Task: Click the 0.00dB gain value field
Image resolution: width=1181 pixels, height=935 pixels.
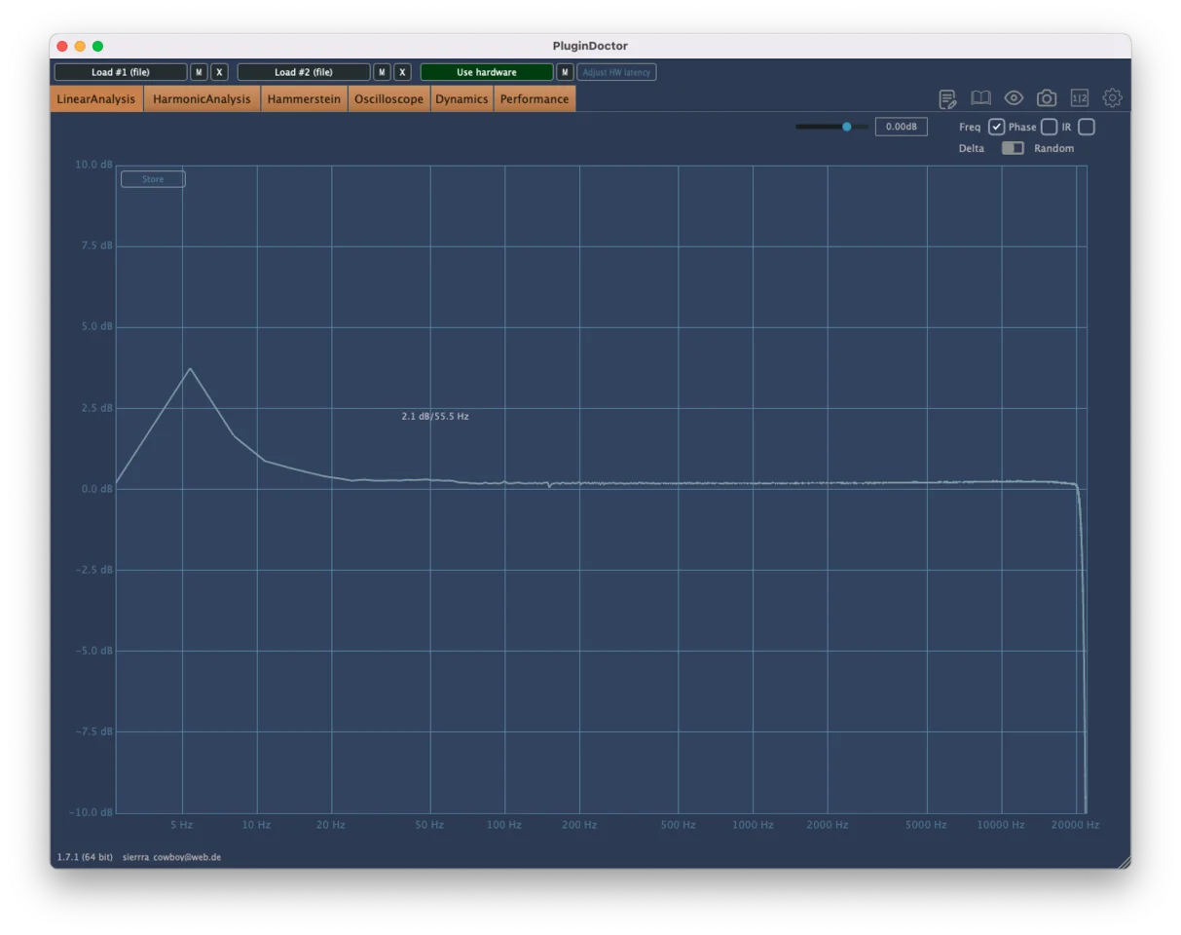Action: coord(901,127)
